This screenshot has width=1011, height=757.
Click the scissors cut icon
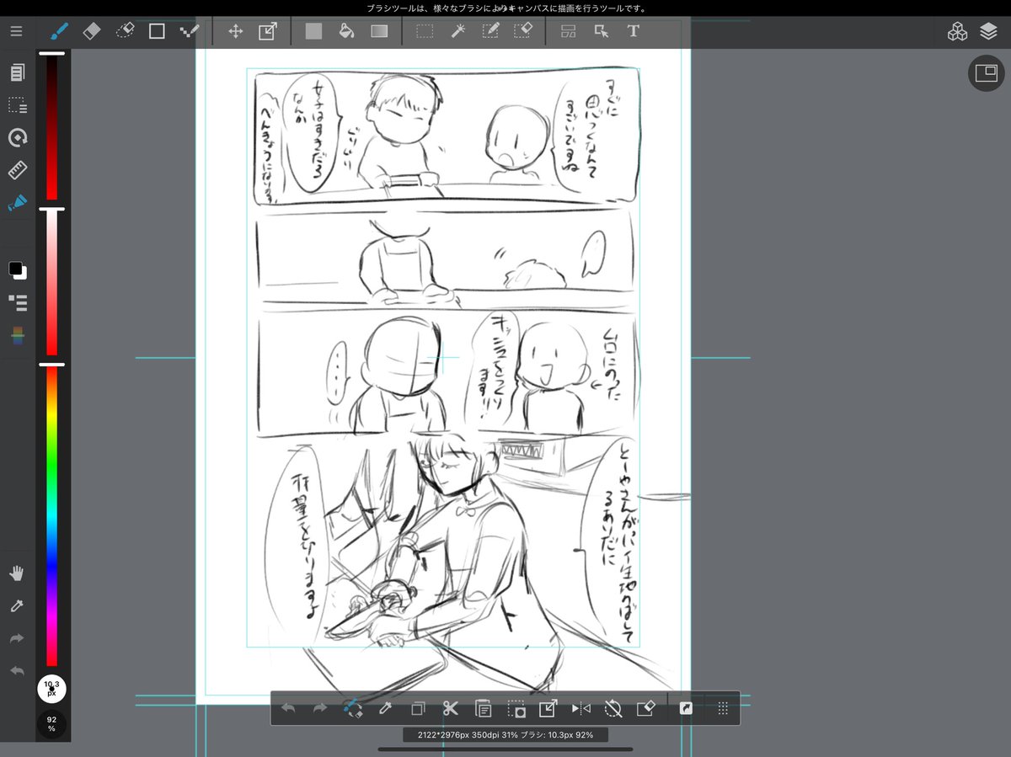pos(450,708)
